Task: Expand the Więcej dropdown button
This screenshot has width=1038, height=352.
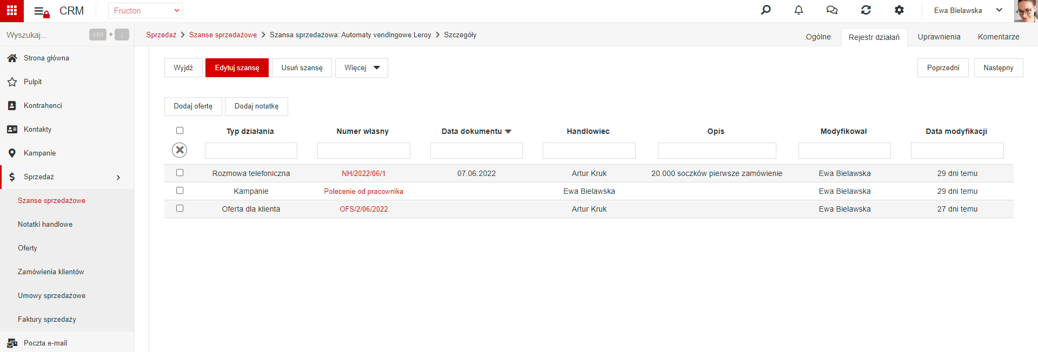Action: pos(362,68)
